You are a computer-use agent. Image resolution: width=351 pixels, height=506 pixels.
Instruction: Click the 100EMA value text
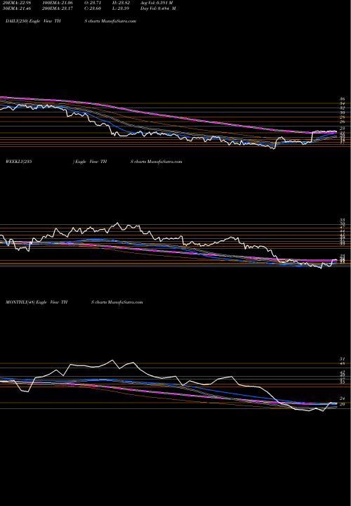coord(57,3)
